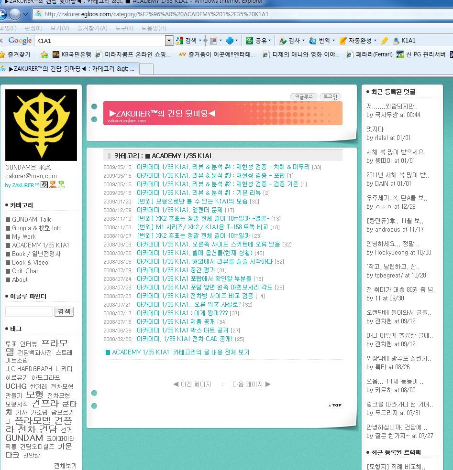This screenshot has width=453, height=470.
Task: Click the 이글루스 button in blog header
Action: 304,96
